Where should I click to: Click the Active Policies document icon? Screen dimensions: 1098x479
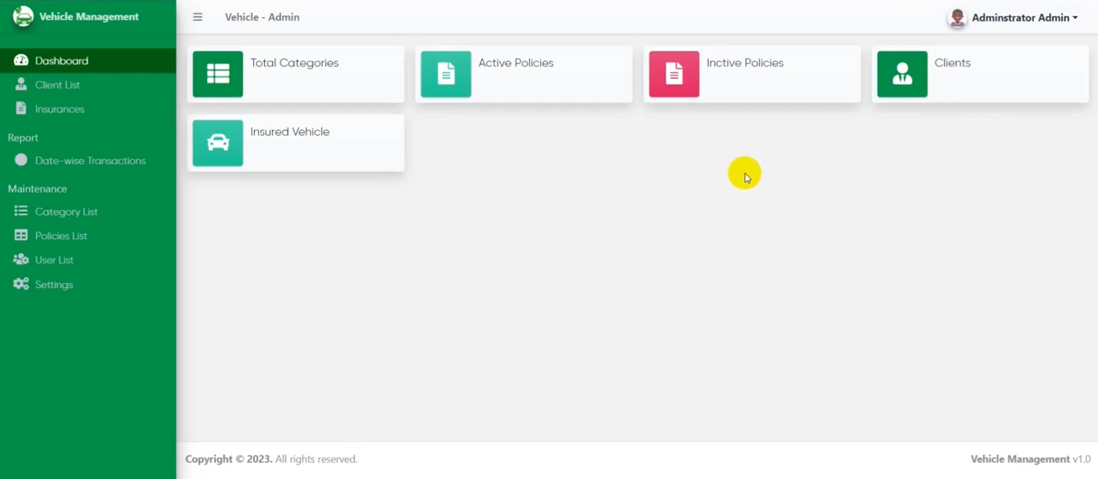coord(446,74)
